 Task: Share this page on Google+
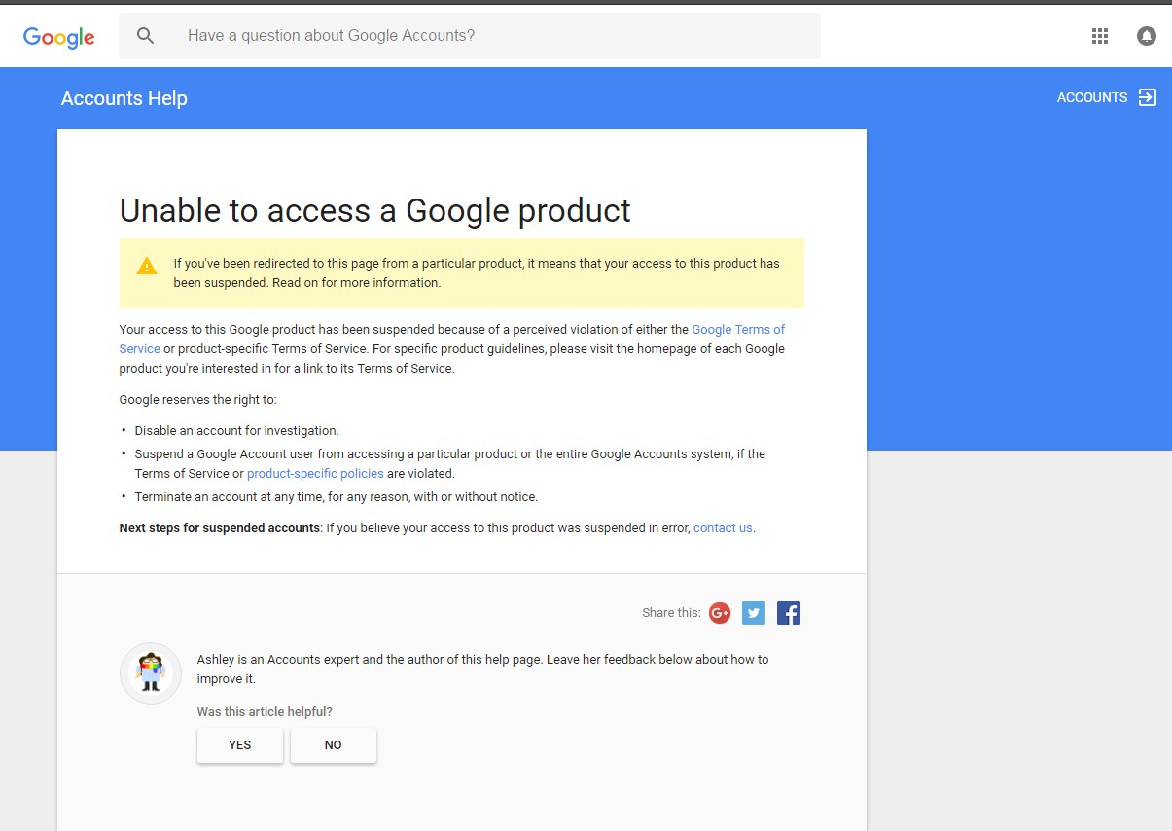tap(720, 613)
